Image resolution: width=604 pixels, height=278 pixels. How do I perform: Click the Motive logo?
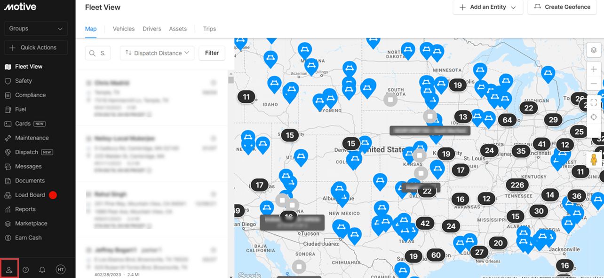point(20,7)
